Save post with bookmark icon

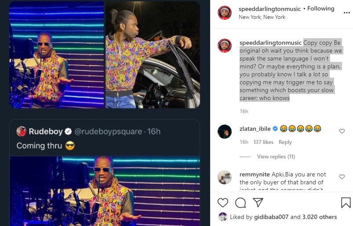(x=346, y=202)
